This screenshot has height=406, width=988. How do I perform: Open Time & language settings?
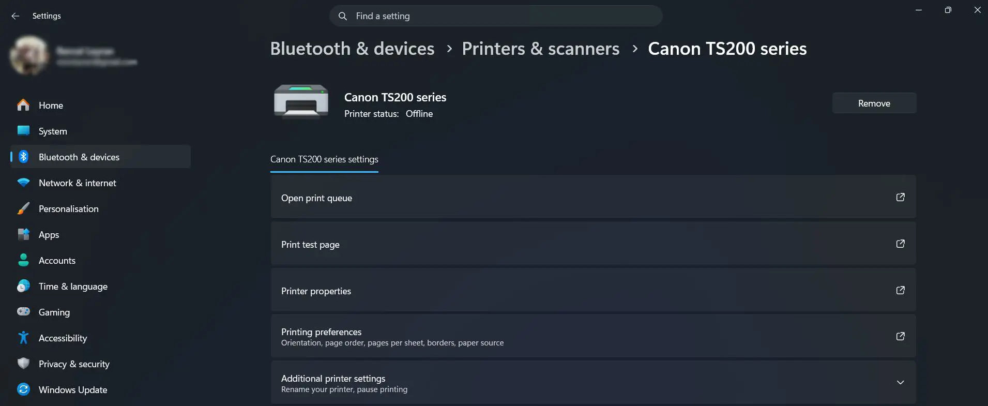tap(100, 286)
